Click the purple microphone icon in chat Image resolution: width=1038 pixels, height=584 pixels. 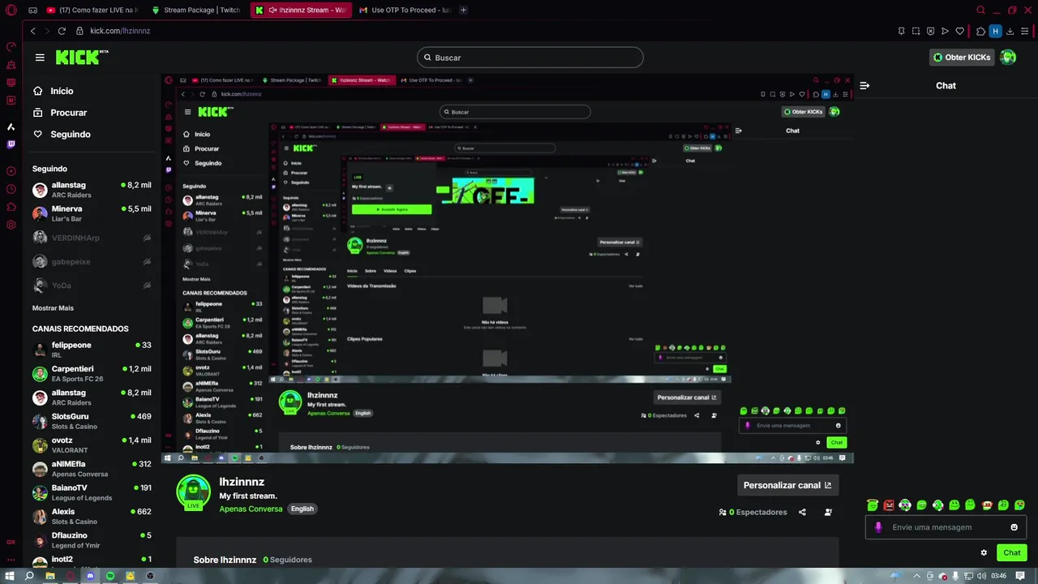coord(878,527)
